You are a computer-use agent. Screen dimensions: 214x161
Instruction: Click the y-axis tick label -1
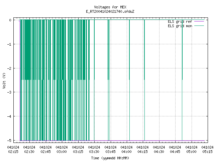tap(9, 44)
